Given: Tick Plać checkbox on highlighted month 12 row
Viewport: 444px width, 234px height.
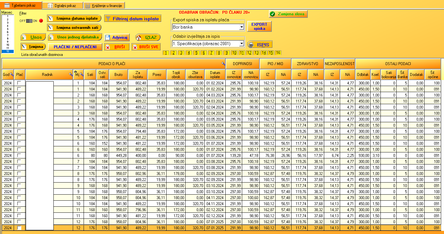Looking at the screenshot, I should point(19,228).
